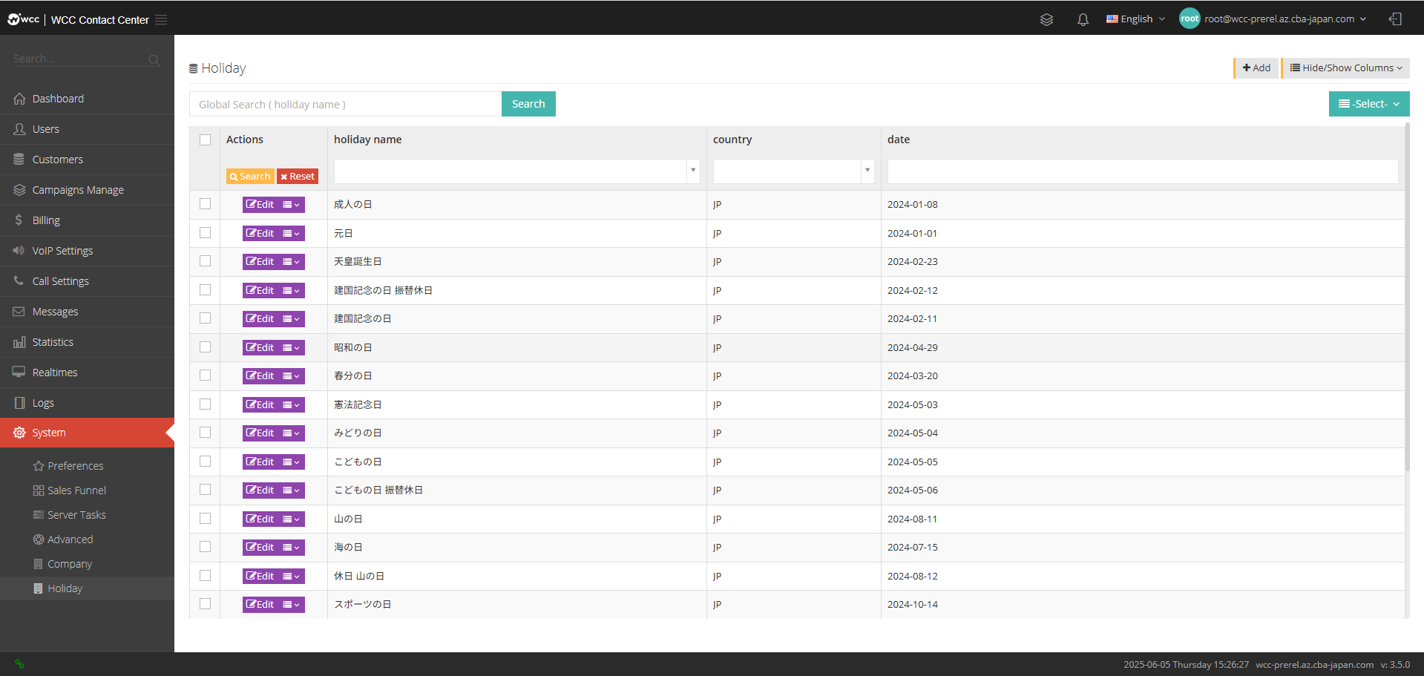Viewport: 1424px width, 676px height.
Task: Check the row for 元日
Action: click(x=206, y=233)
